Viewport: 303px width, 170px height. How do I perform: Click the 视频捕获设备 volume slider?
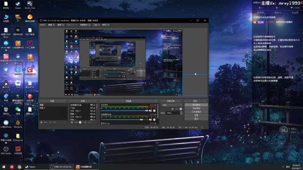[x=125, y=120]
